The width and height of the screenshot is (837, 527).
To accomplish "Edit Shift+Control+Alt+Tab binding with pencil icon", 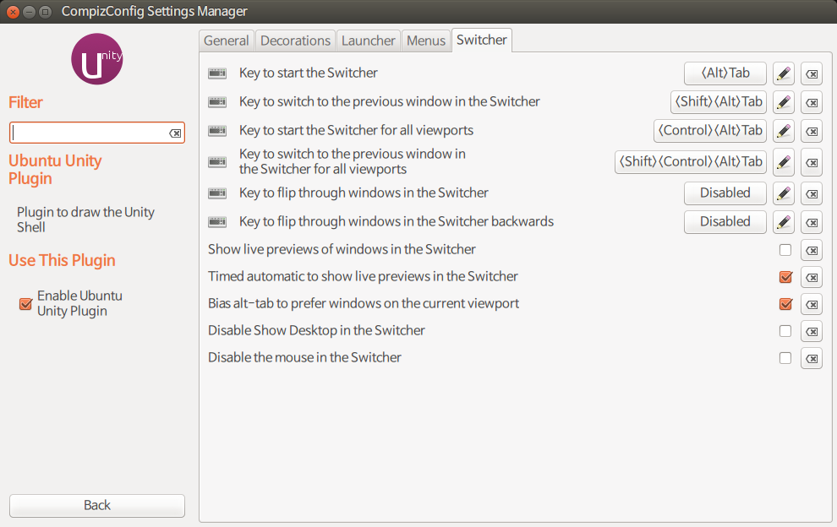I will (x=783, y=162).
